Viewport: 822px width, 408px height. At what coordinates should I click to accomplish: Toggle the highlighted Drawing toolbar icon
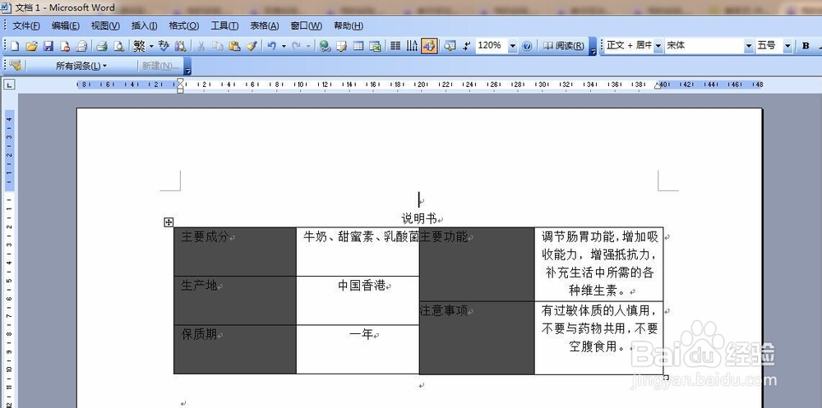coord(429,46)
